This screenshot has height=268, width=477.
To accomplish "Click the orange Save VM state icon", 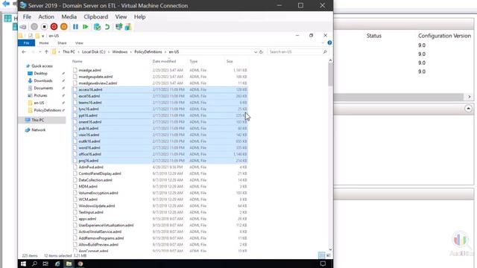I will click(63, 27).
